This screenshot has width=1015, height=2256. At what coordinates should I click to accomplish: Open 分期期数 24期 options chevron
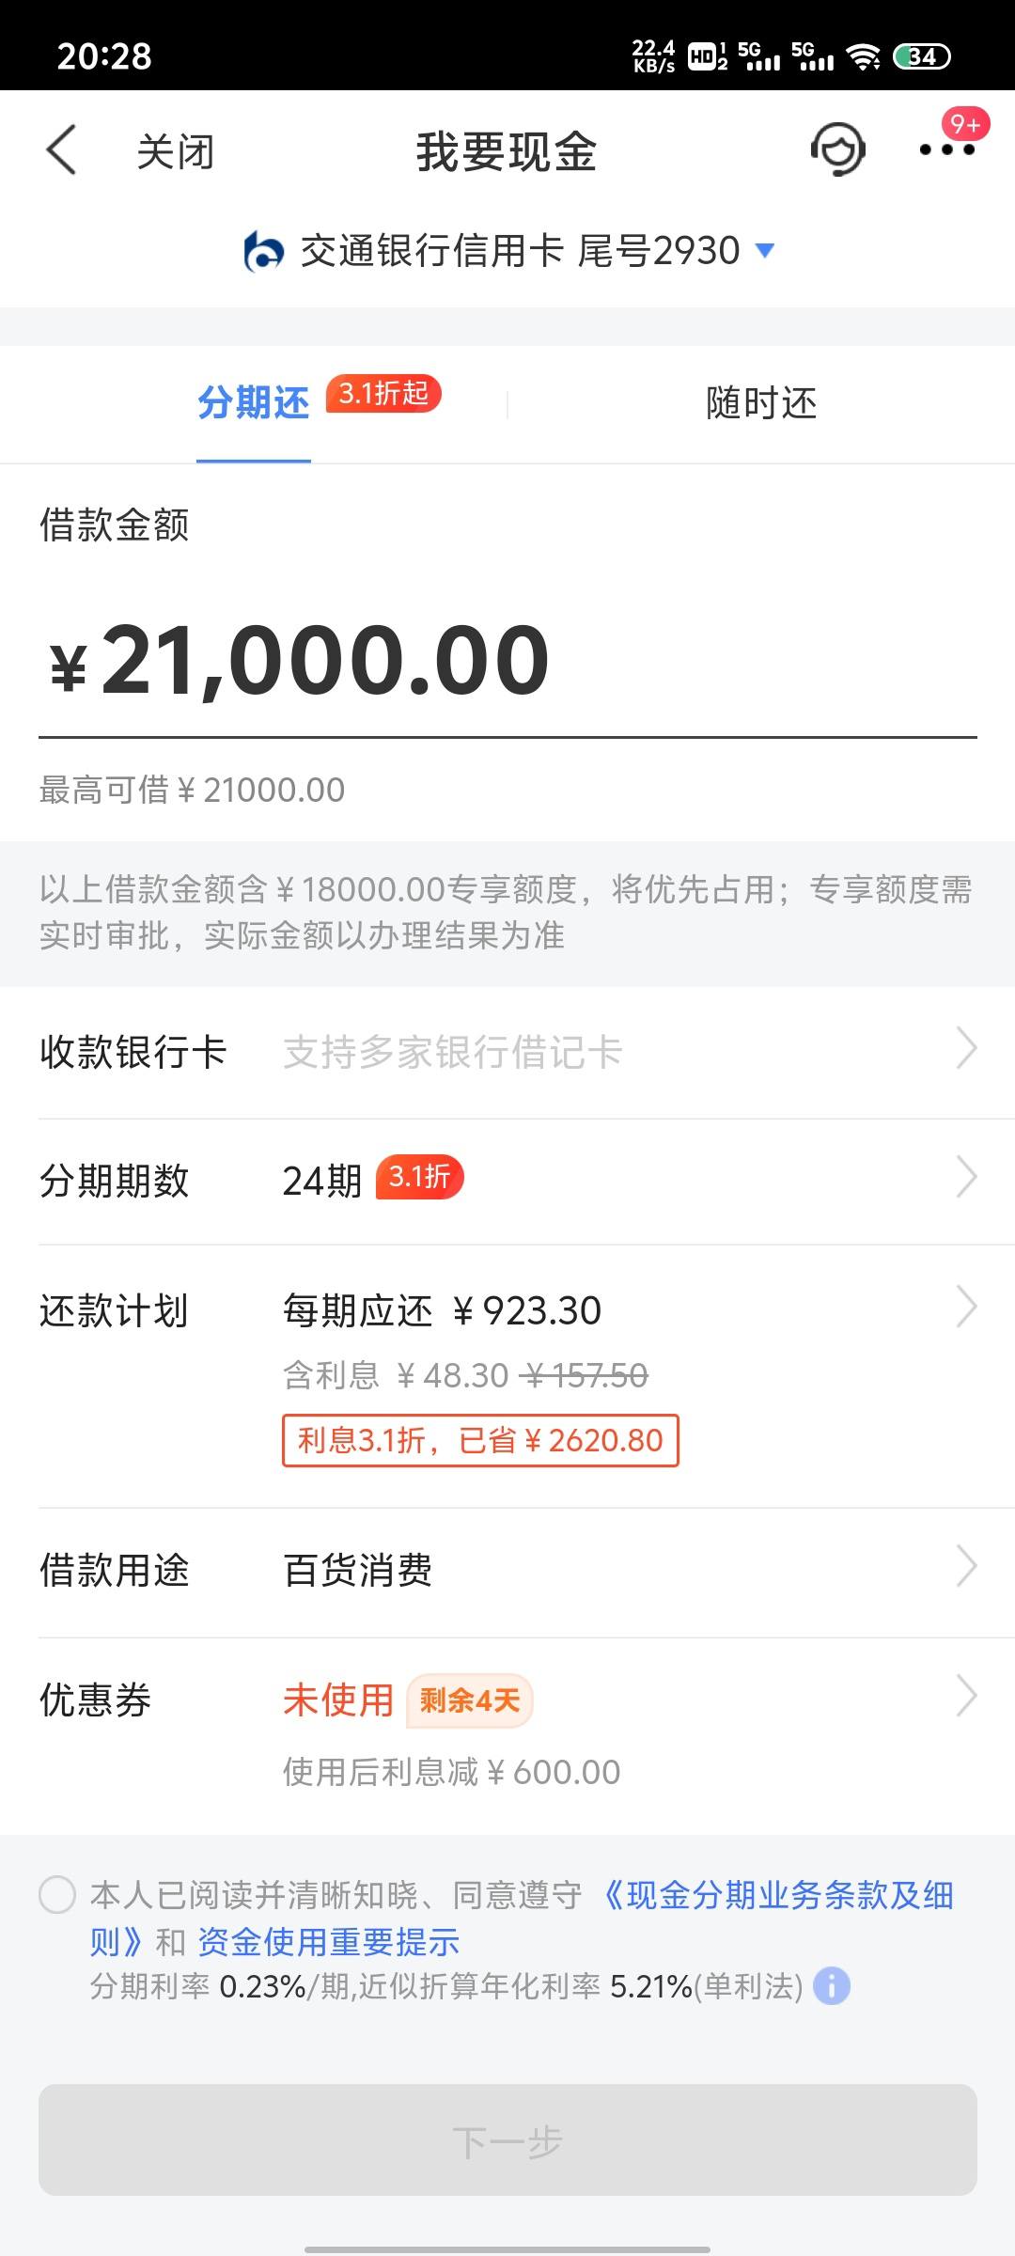point(966,1177)
